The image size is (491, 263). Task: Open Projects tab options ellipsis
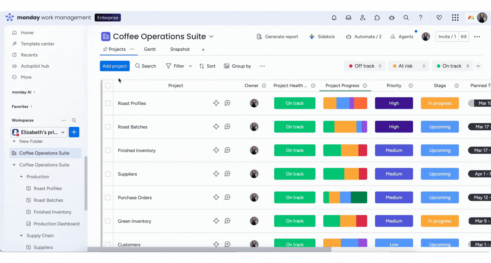132,49
